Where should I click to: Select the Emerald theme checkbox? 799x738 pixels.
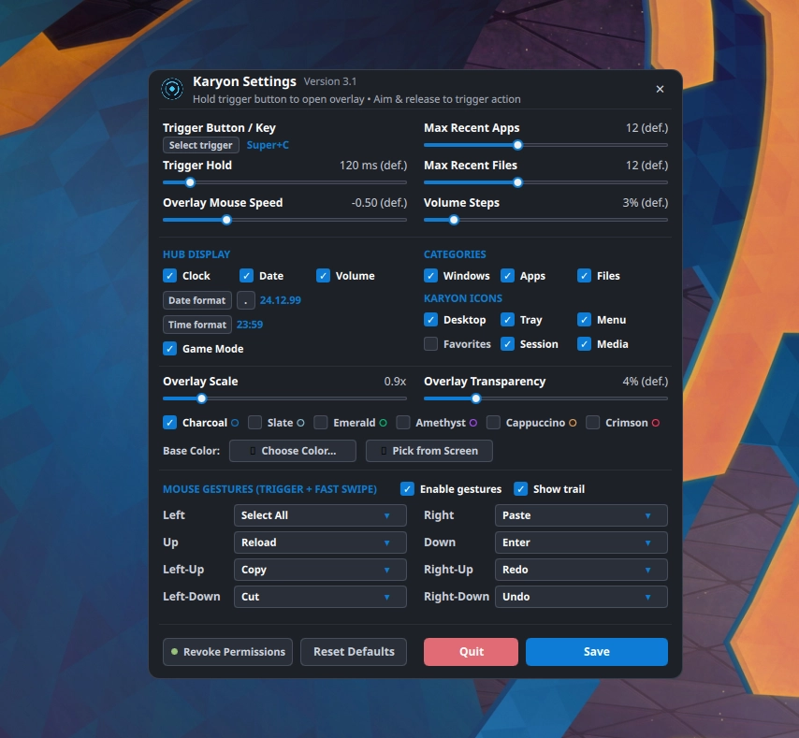pos(321,422)
